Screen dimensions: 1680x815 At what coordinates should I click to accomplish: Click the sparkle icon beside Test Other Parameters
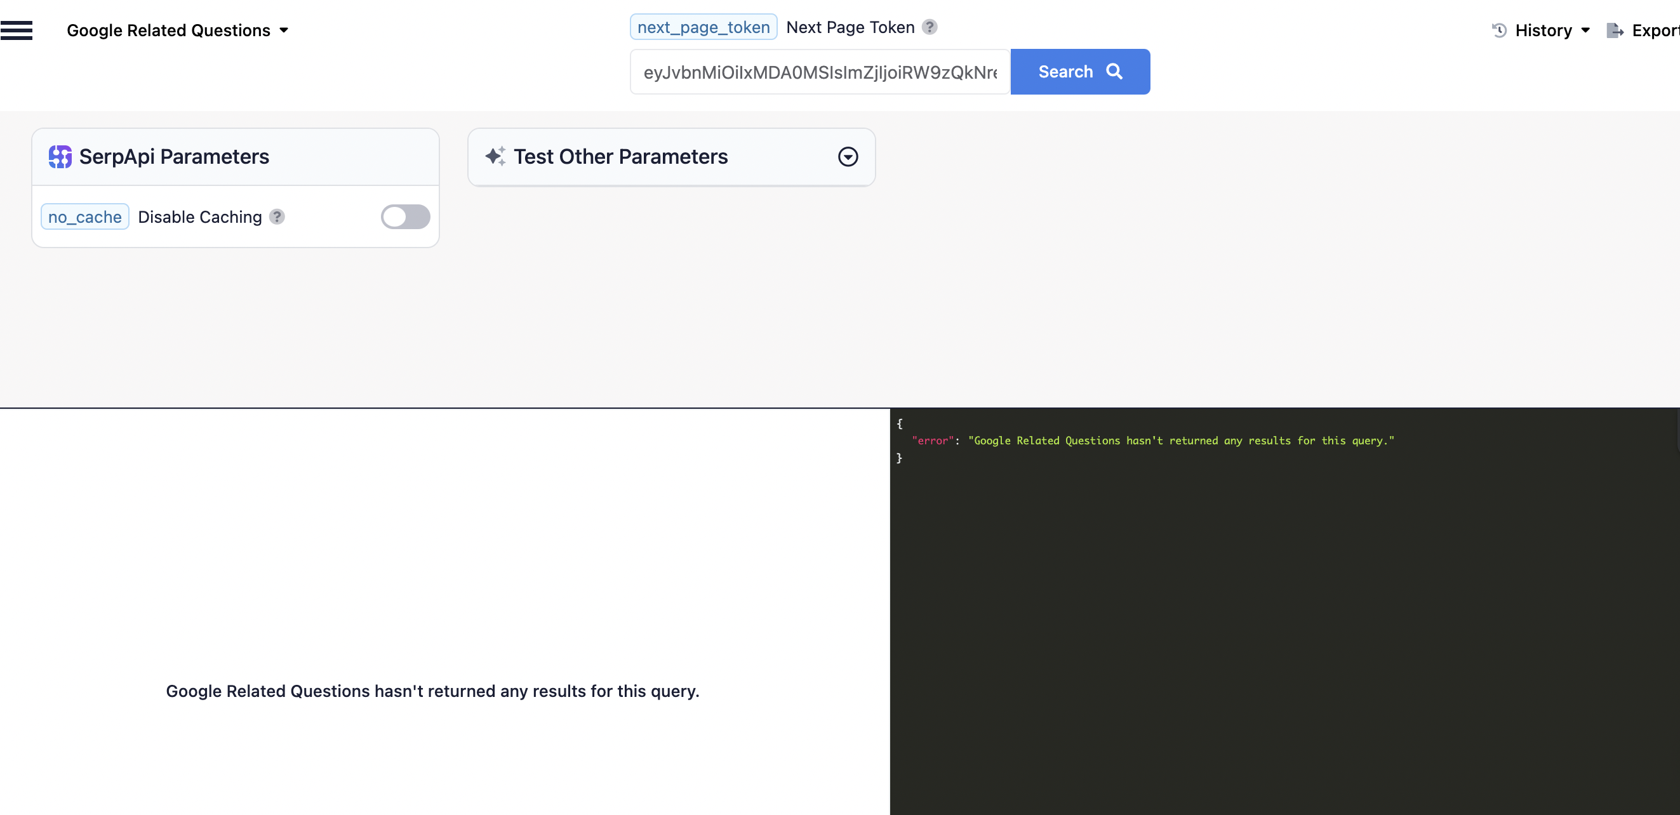pos(495,157)
